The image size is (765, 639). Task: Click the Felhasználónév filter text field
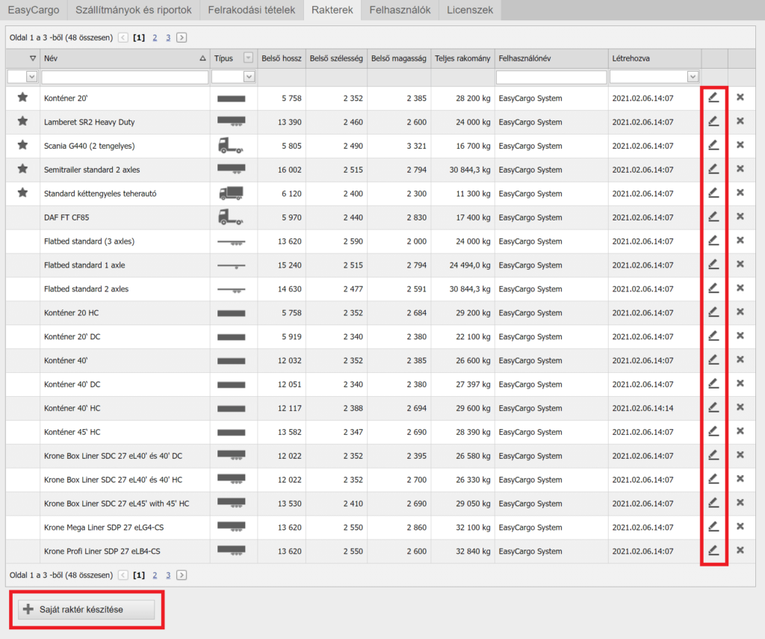point(551,77)
